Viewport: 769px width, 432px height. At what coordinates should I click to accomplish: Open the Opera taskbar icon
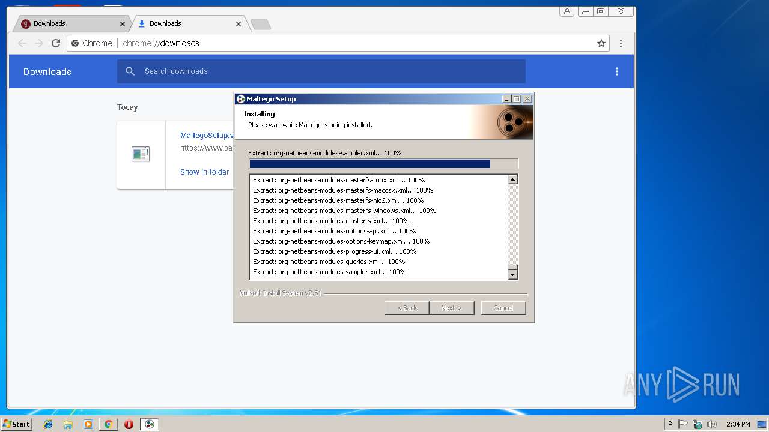pos(129,424)
